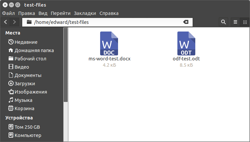Click the Videos film icon in sidebar

11,67
